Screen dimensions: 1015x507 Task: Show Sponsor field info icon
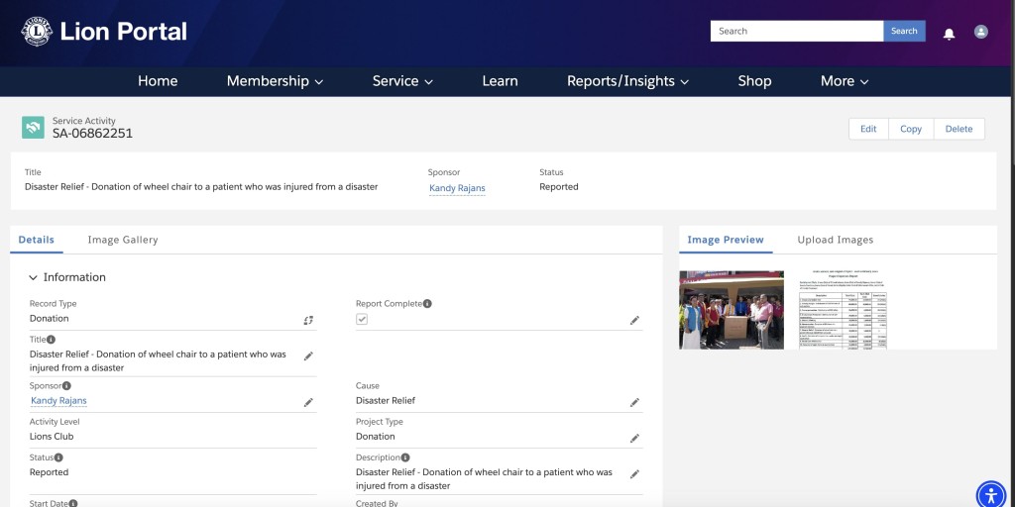click(x=66, y=386)
